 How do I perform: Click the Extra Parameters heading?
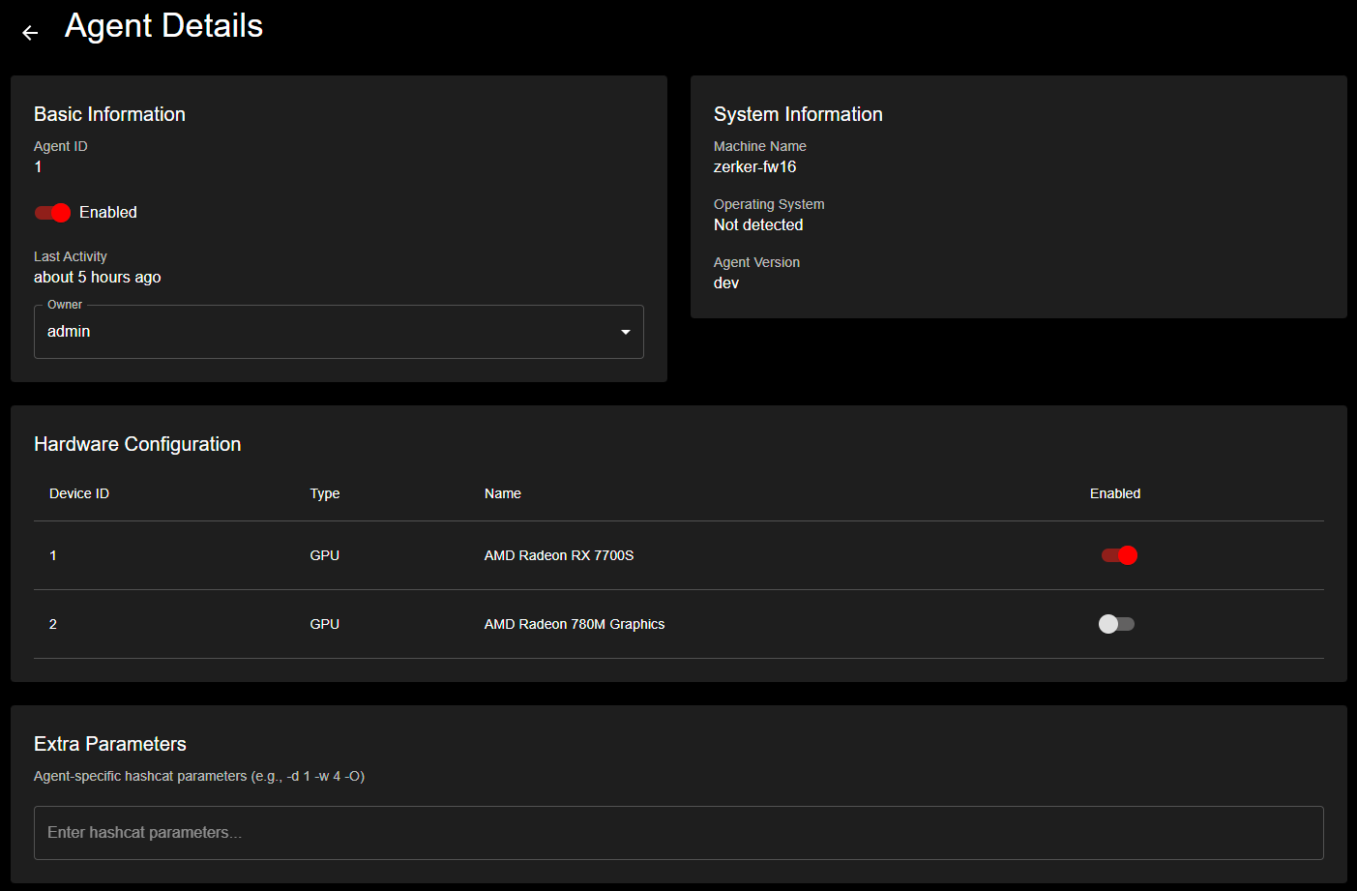coord(109,744)
